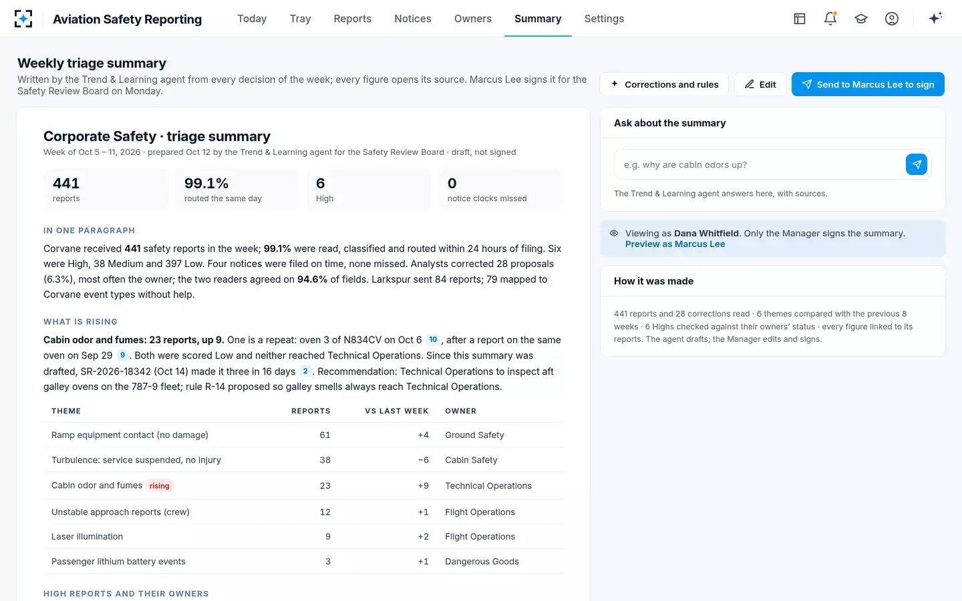Screen dimensions: 962x601
Task: Click the REPORTS column header
Action: [x=311, y=411]
